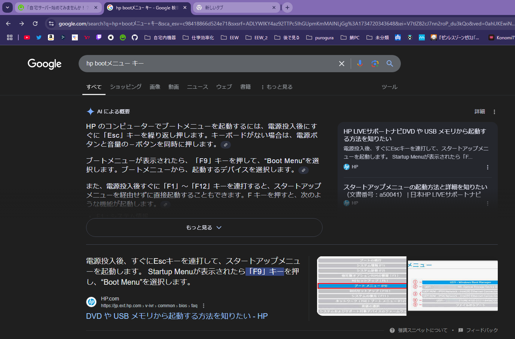Open the 鯖PC bookmark folder
The width and height of the screenshot is (515, 339).
point(350,37)
